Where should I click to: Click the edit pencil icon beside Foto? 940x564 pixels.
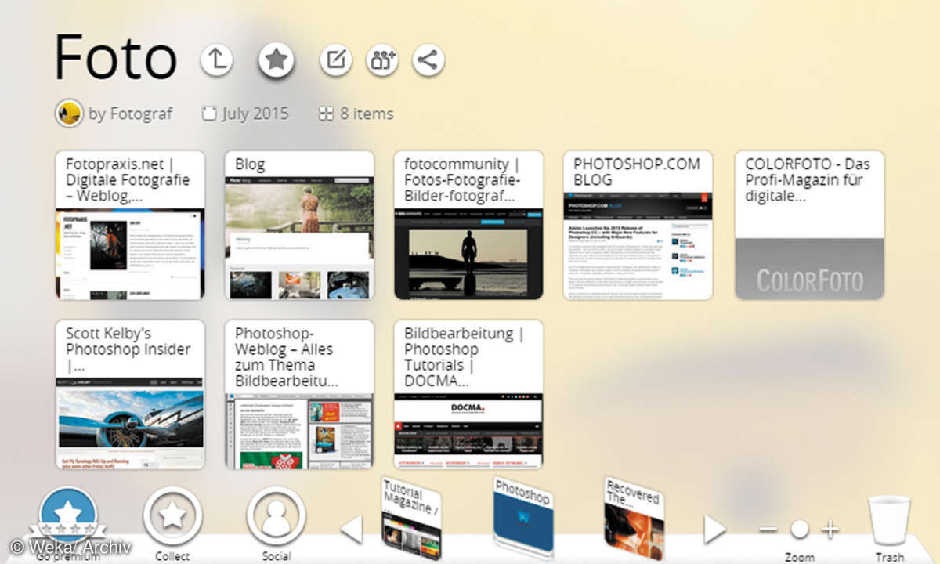335,60
